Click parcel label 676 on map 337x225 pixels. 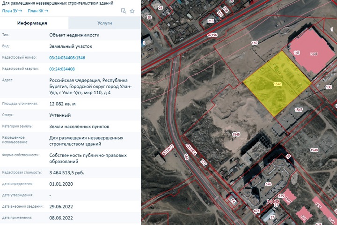[x=268, y=184]
